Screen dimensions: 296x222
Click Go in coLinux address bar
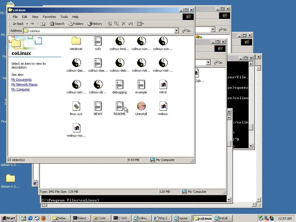click(186, 31)
